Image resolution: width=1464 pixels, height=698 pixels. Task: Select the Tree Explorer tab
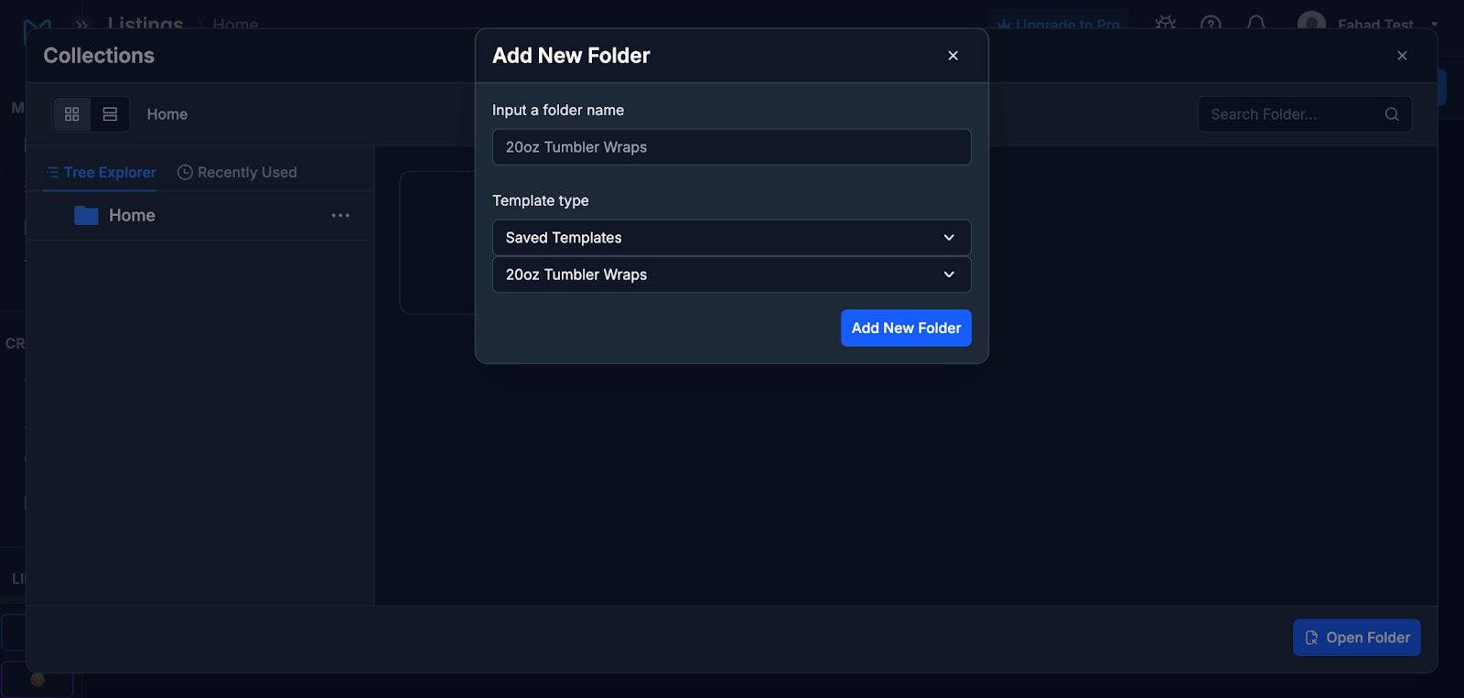[x=101, y=172]
